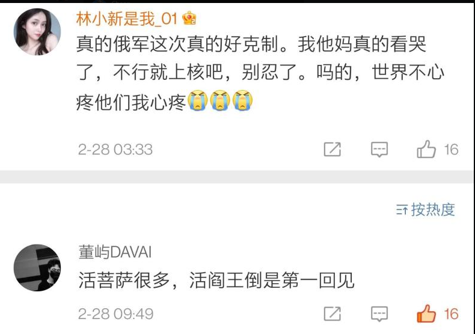Unlike 董屿DAVAI's comment via orange thumbs-up

[426, 314]
